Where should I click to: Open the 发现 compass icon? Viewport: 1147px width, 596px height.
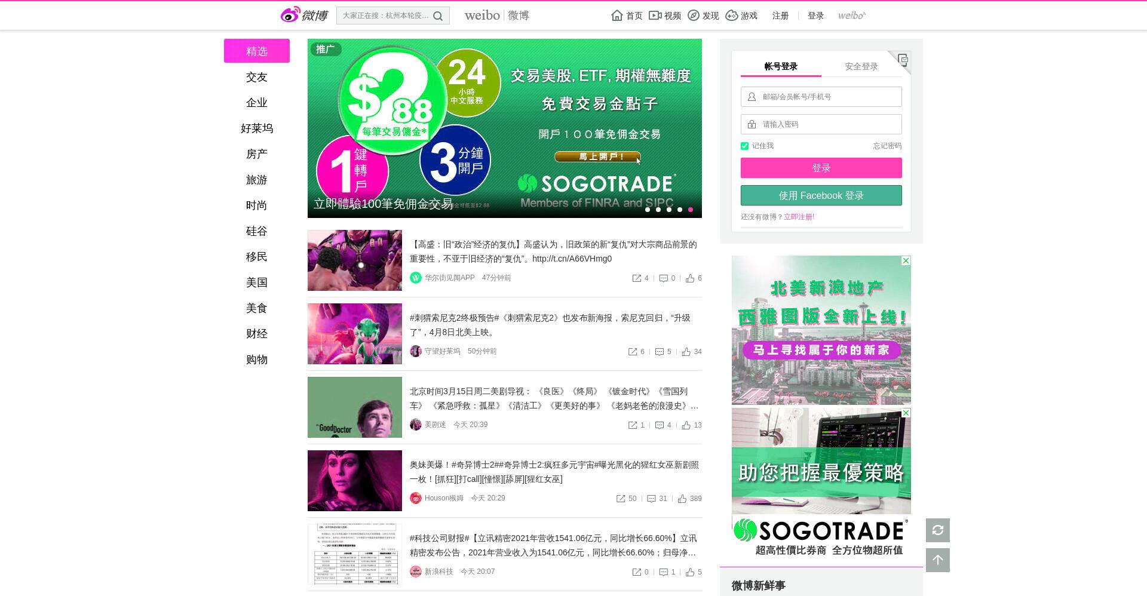[x=694, y=16]
